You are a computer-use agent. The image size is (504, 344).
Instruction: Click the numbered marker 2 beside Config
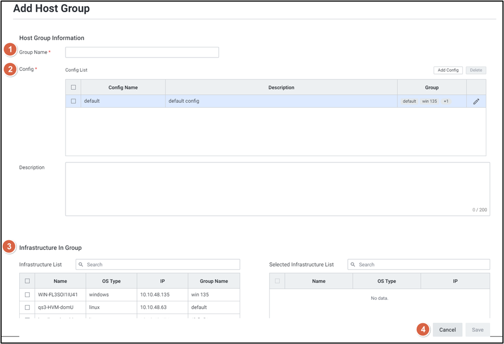pos(10,69)
